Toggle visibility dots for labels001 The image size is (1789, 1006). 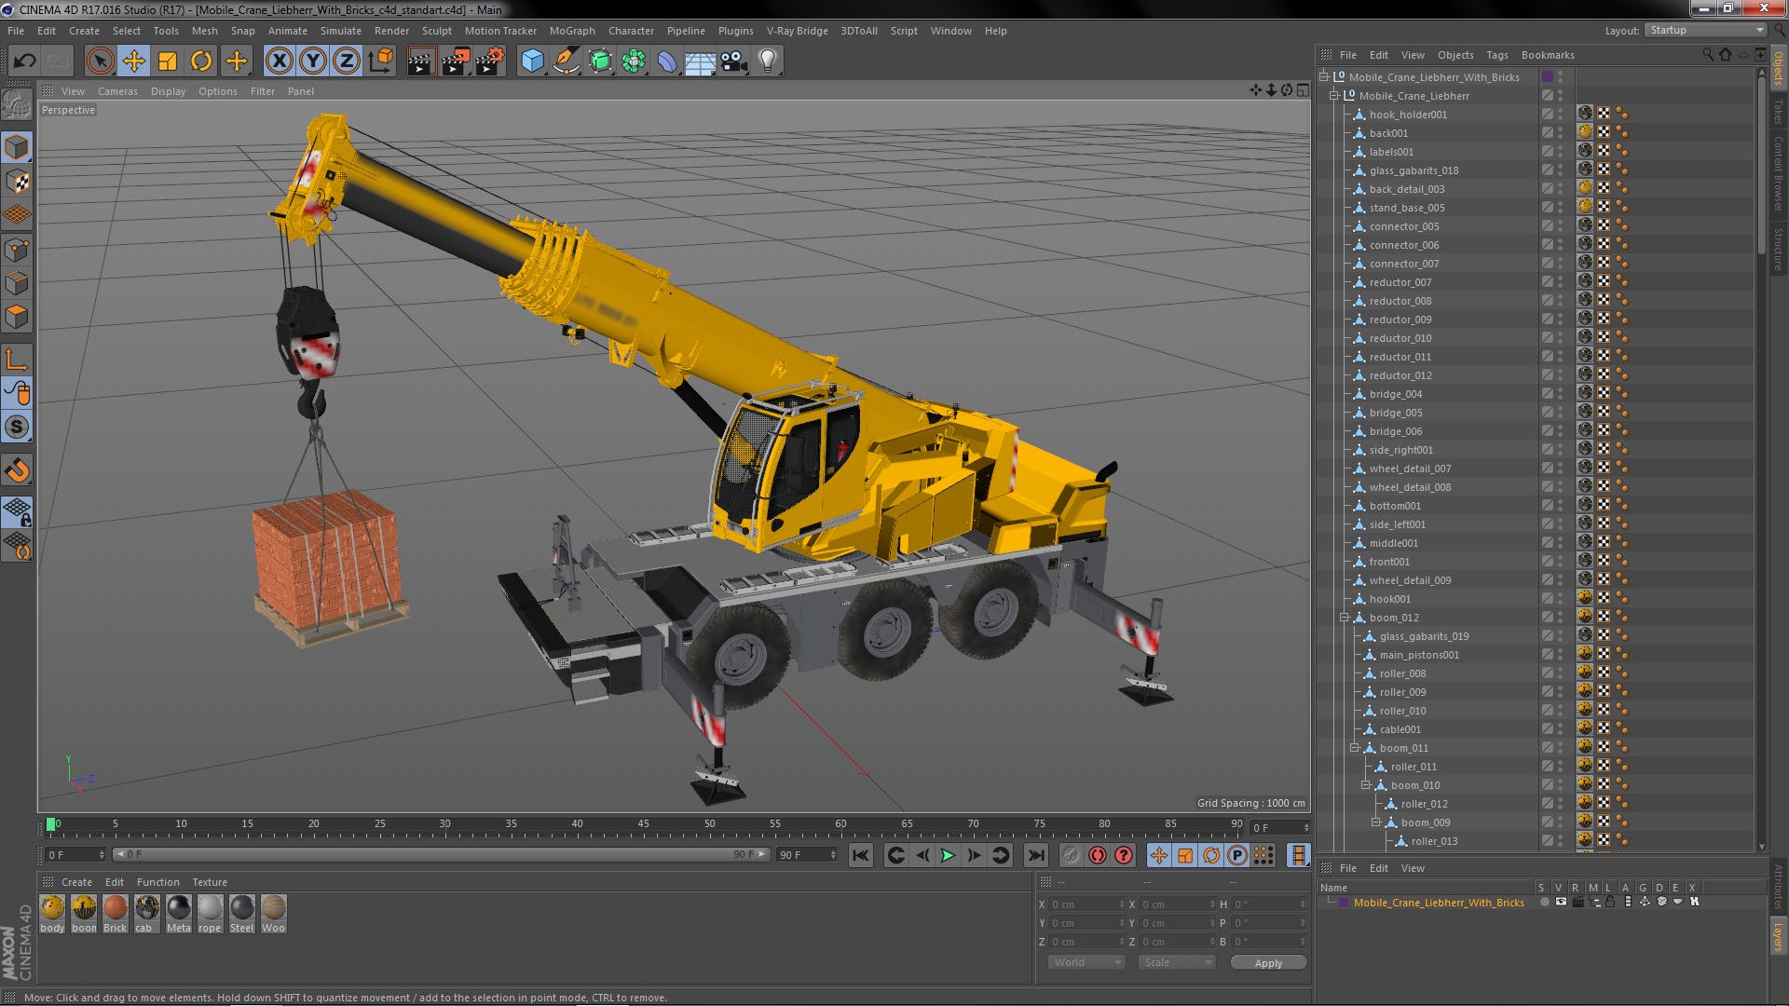(1561, 152)
